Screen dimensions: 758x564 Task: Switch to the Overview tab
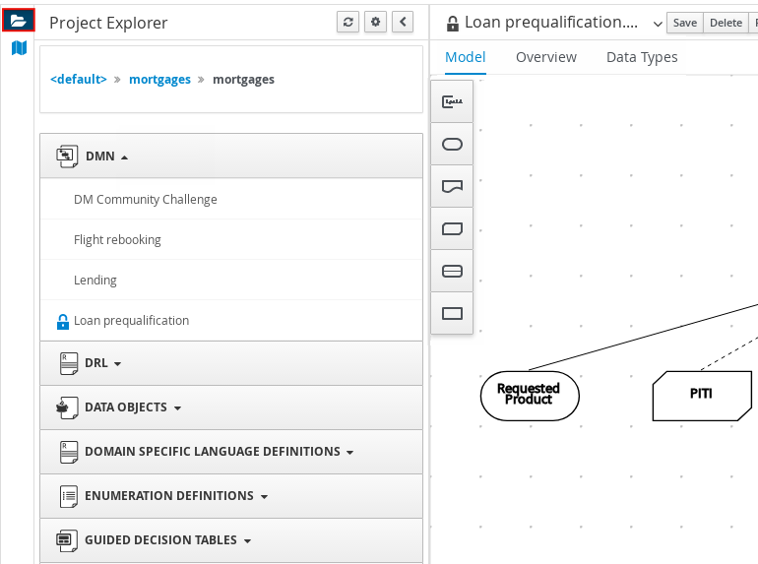pos(545,57)
